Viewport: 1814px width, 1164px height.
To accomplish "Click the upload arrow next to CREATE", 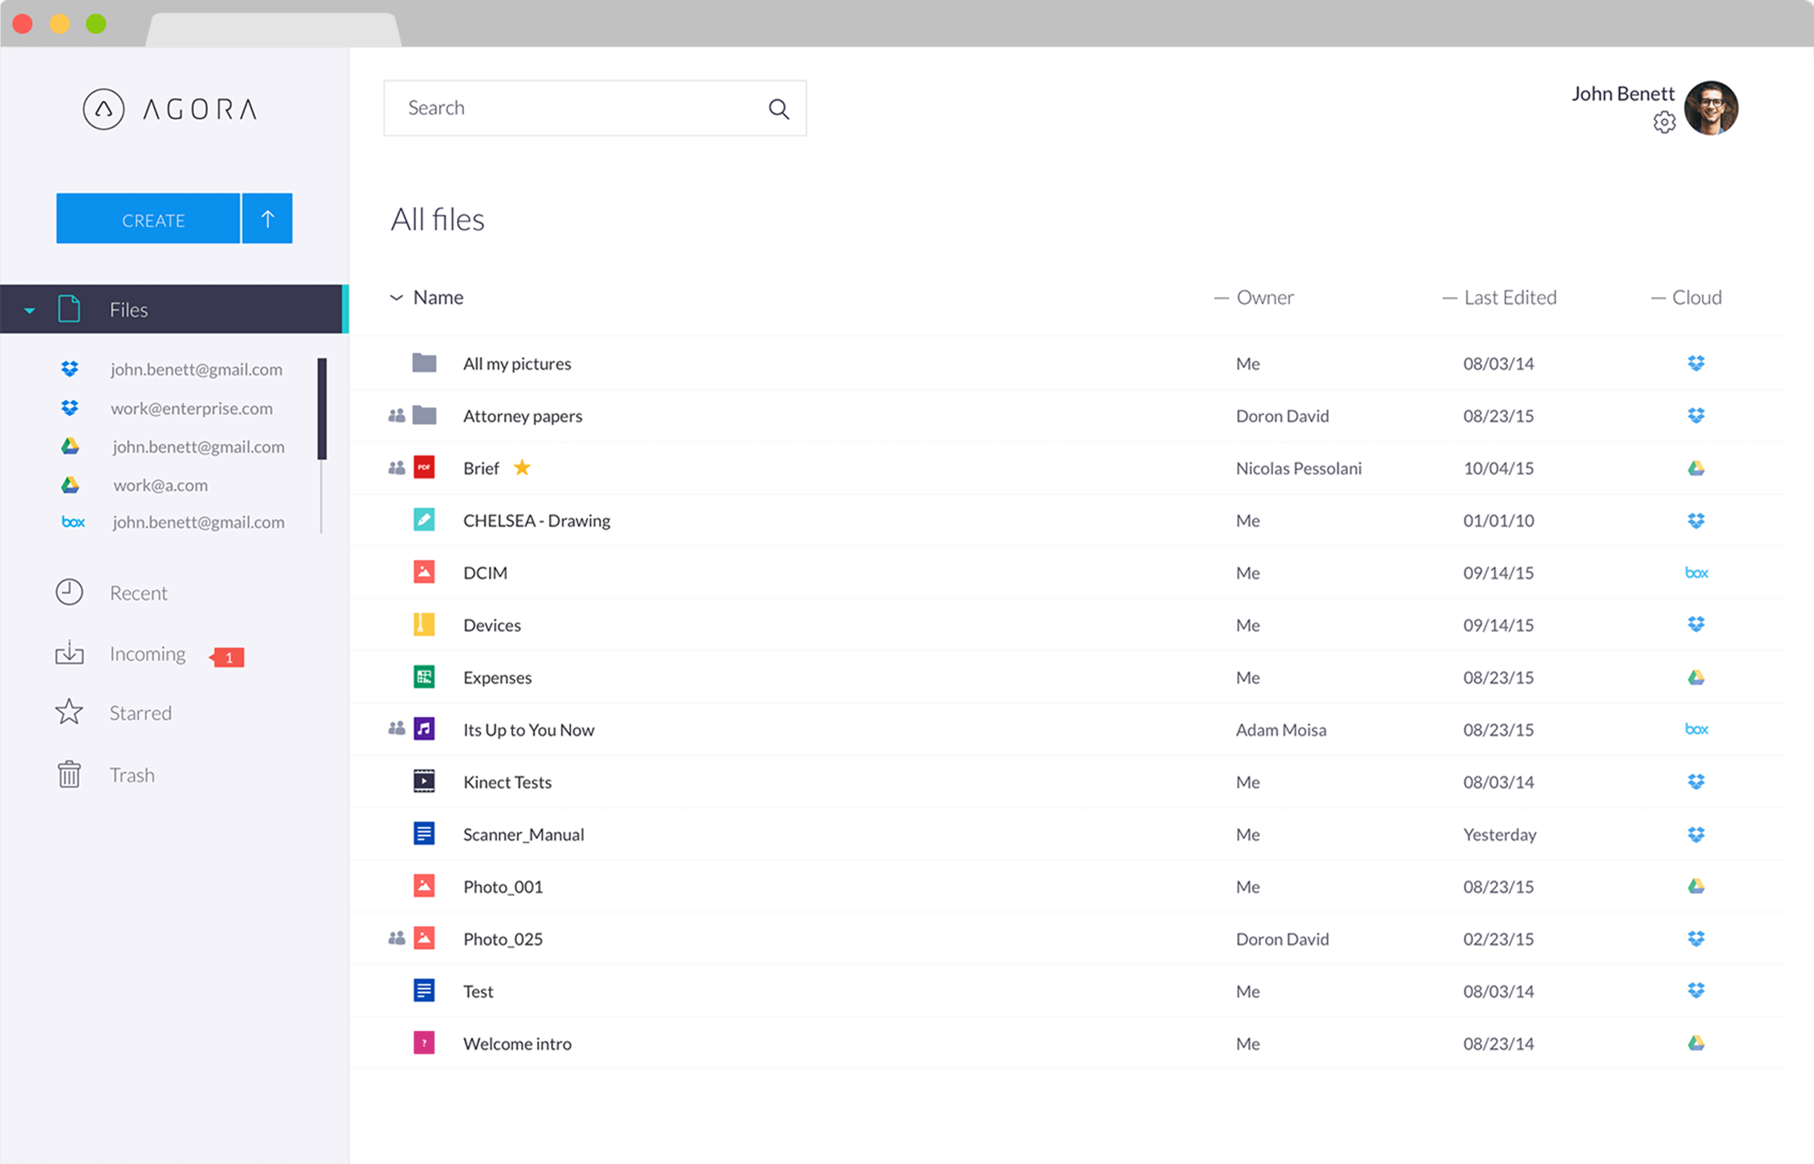I will [267, 219].
